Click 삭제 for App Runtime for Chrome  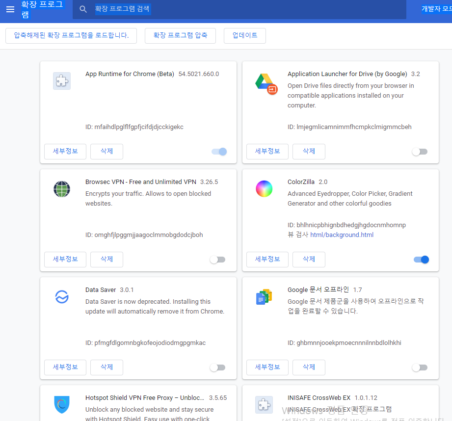tap(106, 151)
